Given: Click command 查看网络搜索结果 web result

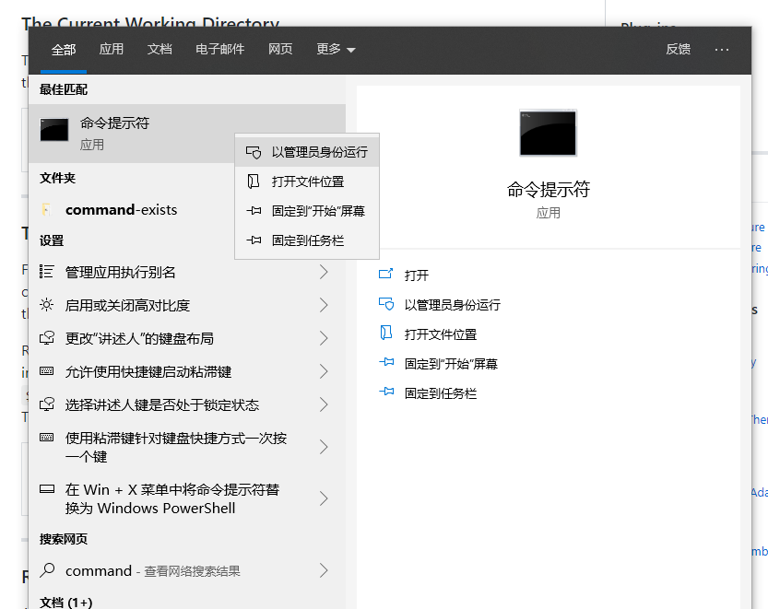Looking at the screenshot, I should pos(187,570).
